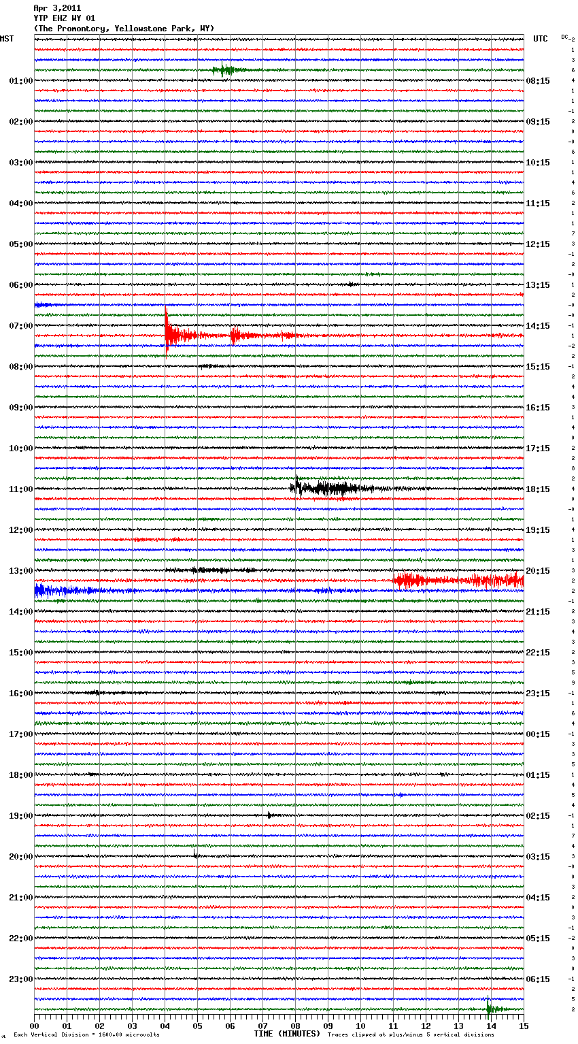The height and width of the screenshot is (1044, 578).
Task: Click the '15:15' UTC time label
Action: tap(538, 367)
